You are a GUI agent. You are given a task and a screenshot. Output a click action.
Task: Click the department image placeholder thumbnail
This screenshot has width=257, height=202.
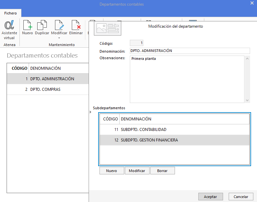pos(107,28)
